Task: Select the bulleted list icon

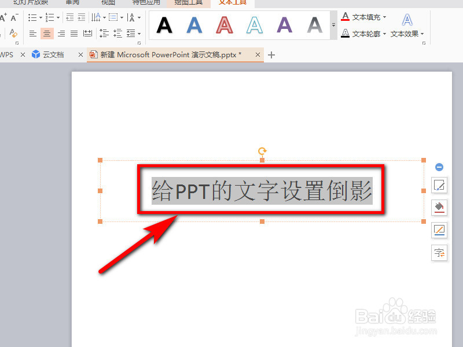Action: pyautogui.click(x=32, y=17)
